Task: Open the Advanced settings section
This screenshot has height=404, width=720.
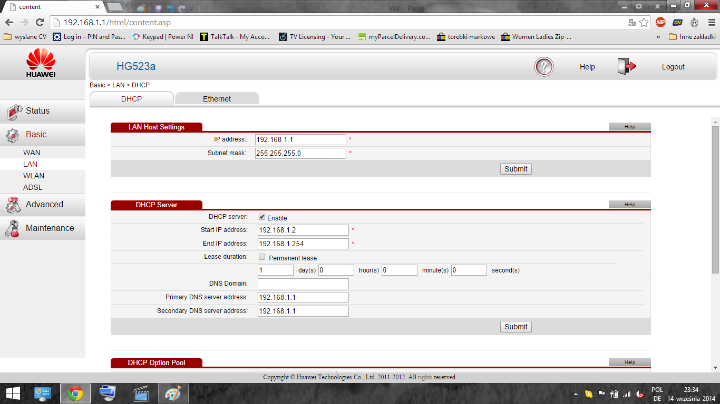Action: coord(44,204)
